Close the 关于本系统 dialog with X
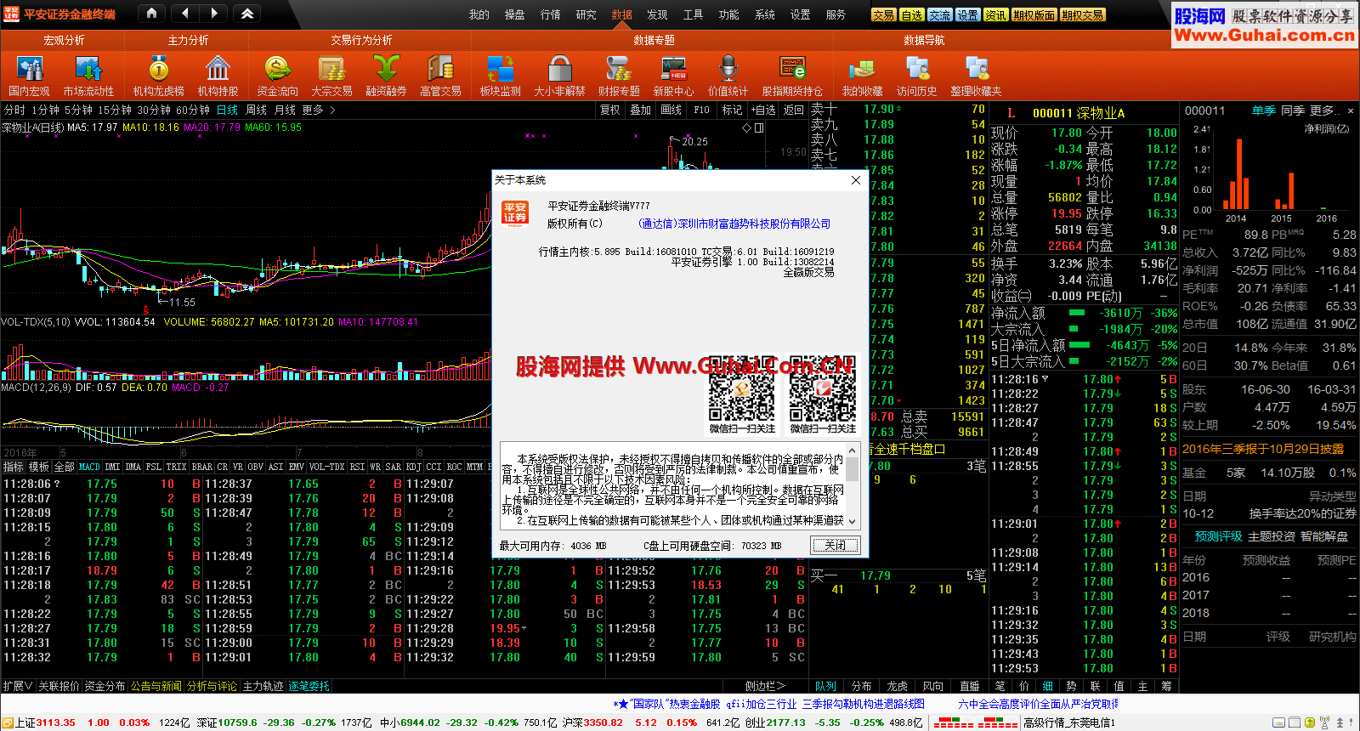The image size is (1360, 731). click(x=856, y=180)
